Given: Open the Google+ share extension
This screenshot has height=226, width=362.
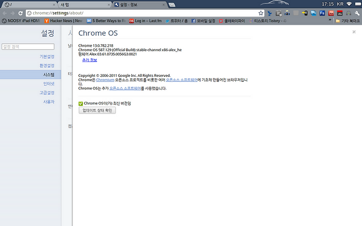Looking at the screenshot, I should [x=279, y=14].
